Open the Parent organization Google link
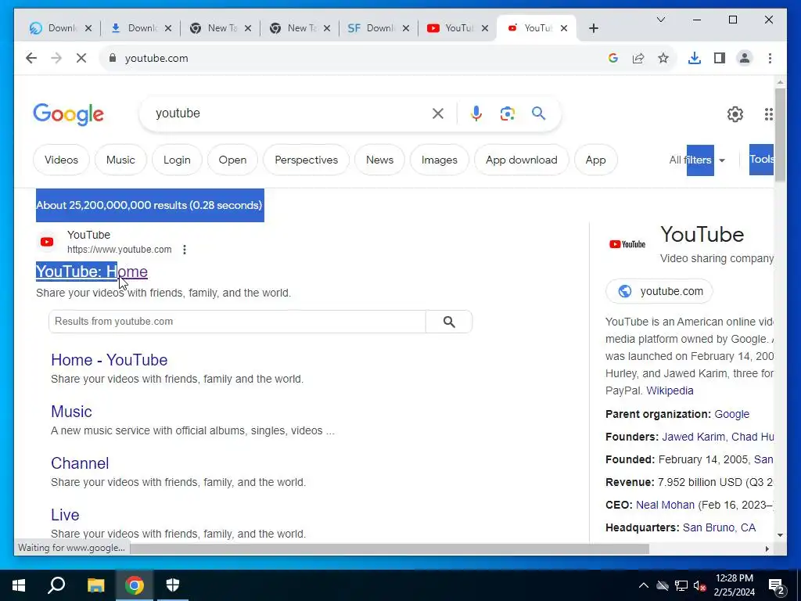This screenshot has width=801, height=601. tap(731, 414)
